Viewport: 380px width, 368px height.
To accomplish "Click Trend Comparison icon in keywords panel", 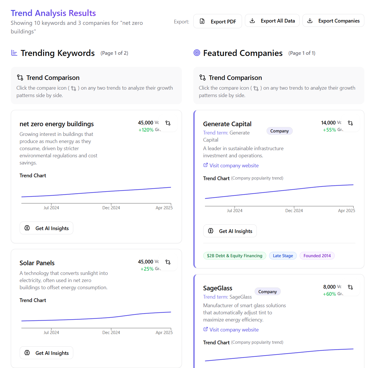I will click(x=20, y=77).
